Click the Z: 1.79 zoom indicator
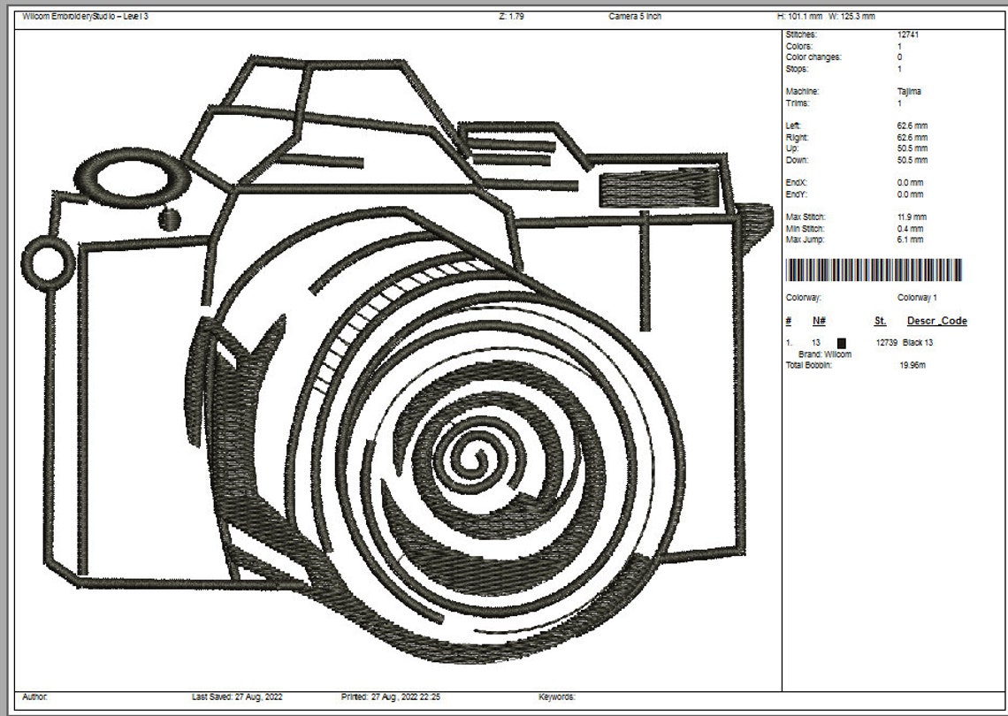Viewport: 1008px width, 716px height. 509,14
